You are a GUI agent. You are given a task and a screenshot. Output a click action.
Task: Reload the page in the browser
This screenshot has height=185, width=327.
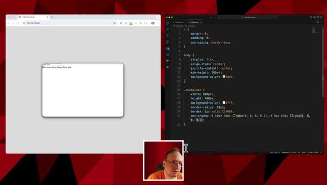pos(18,23)
